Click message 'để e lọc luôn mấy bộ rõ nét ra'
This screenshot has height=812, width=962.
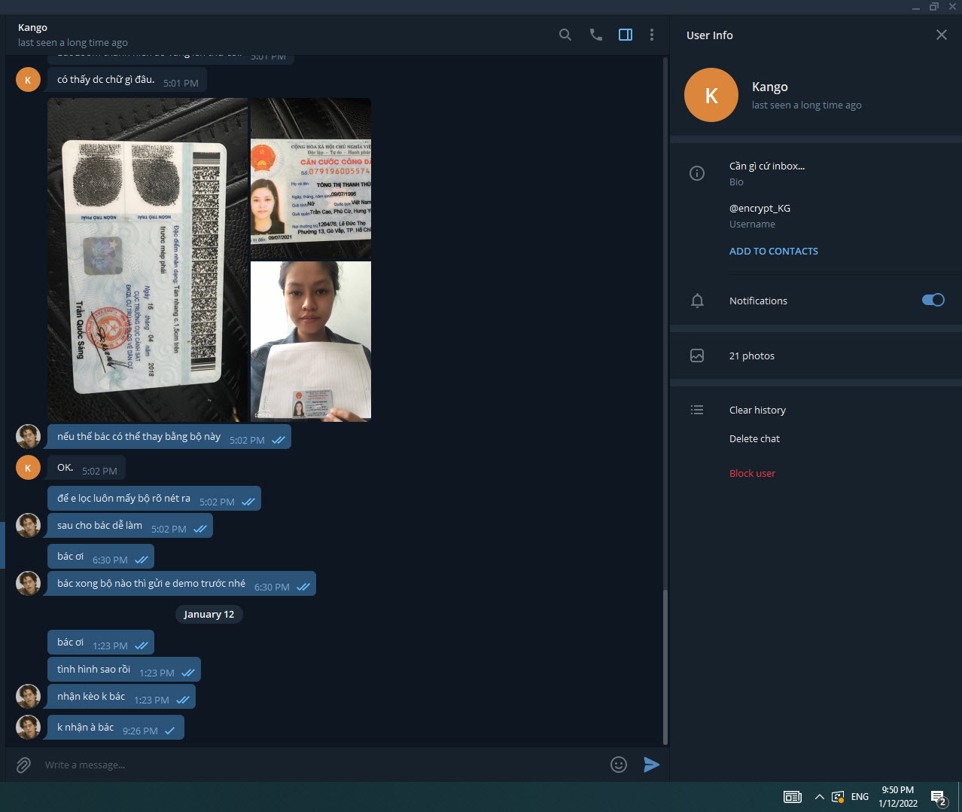point(154,499)
